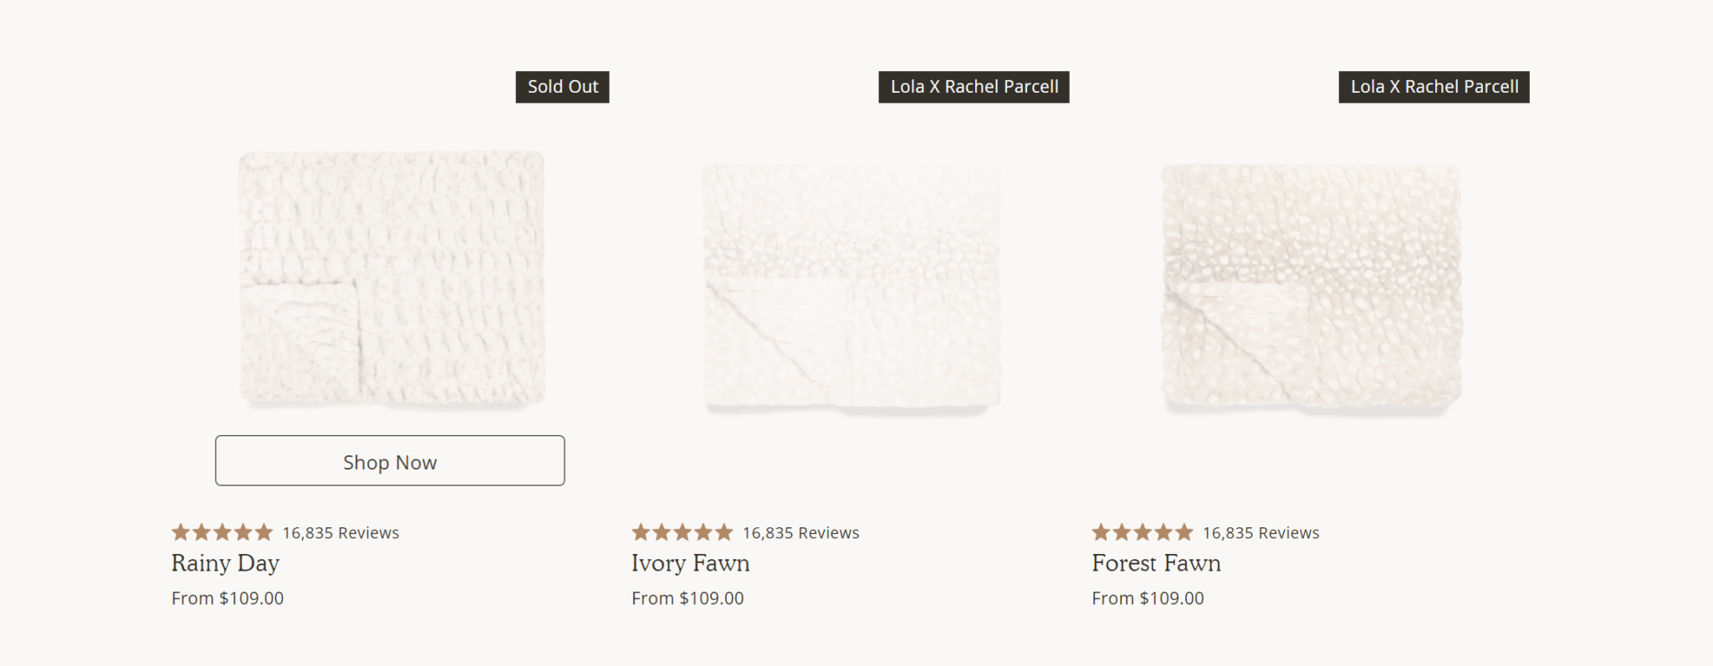Select the Forest Fawn product title
The height and width of the screenshot is (666, 1713).
(x=1156, y=563)
